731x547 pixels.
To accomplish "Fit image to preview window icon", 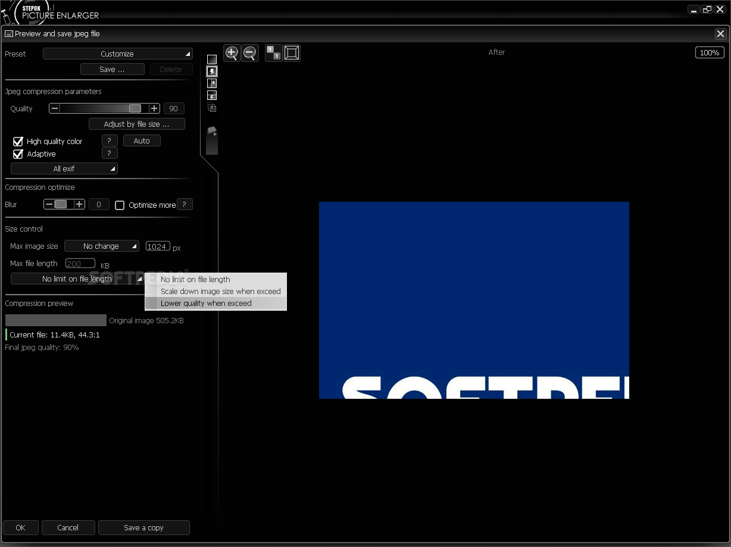I will pyautogui.click(x=292, y=53).
